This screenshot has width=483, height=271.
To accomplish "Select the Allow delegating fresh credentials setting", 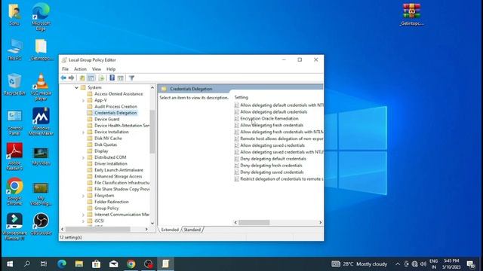I will (x=272, y=126).
